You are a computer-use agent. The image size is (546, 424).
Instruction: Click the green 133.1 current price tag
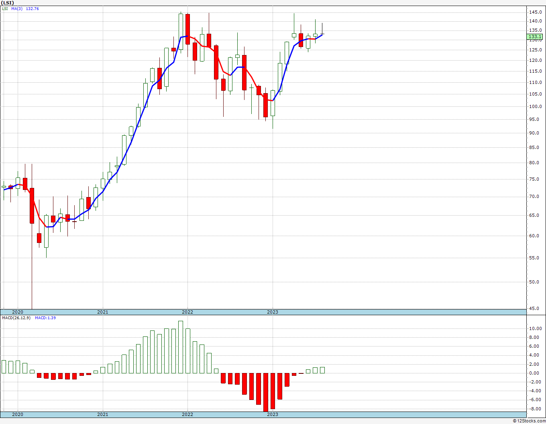535,37
